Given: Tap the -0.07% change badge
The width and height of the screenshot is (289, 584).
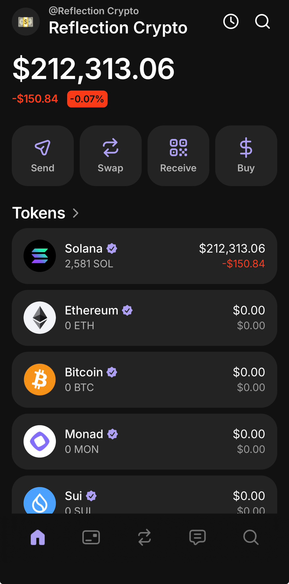Looking at the screenshot, I should pyautogui.click(x=87, y=99).
